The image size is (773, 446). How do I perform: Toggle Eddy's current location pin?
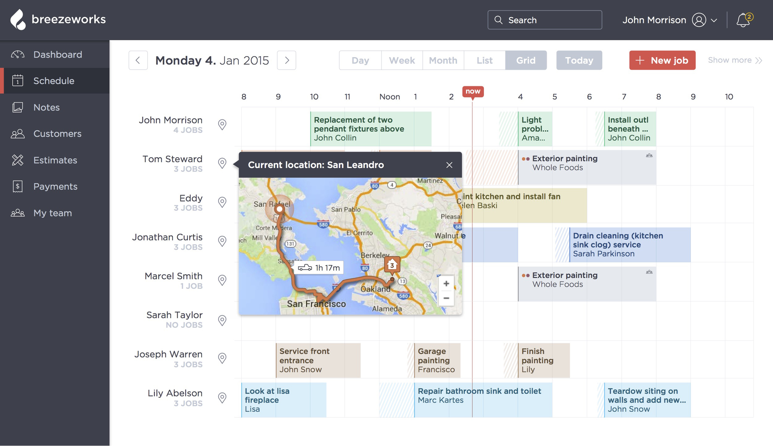(x=222, y=202)
